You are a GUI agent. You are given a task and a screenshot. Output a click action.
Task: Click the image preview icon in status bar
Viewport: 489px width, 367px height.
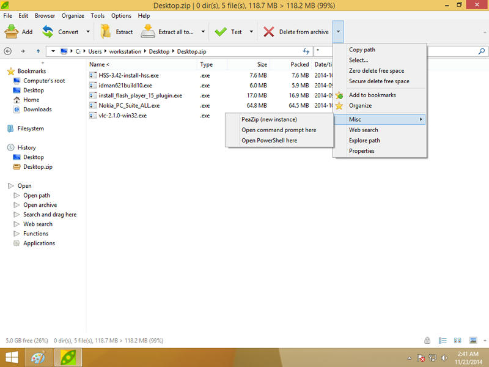473,341
